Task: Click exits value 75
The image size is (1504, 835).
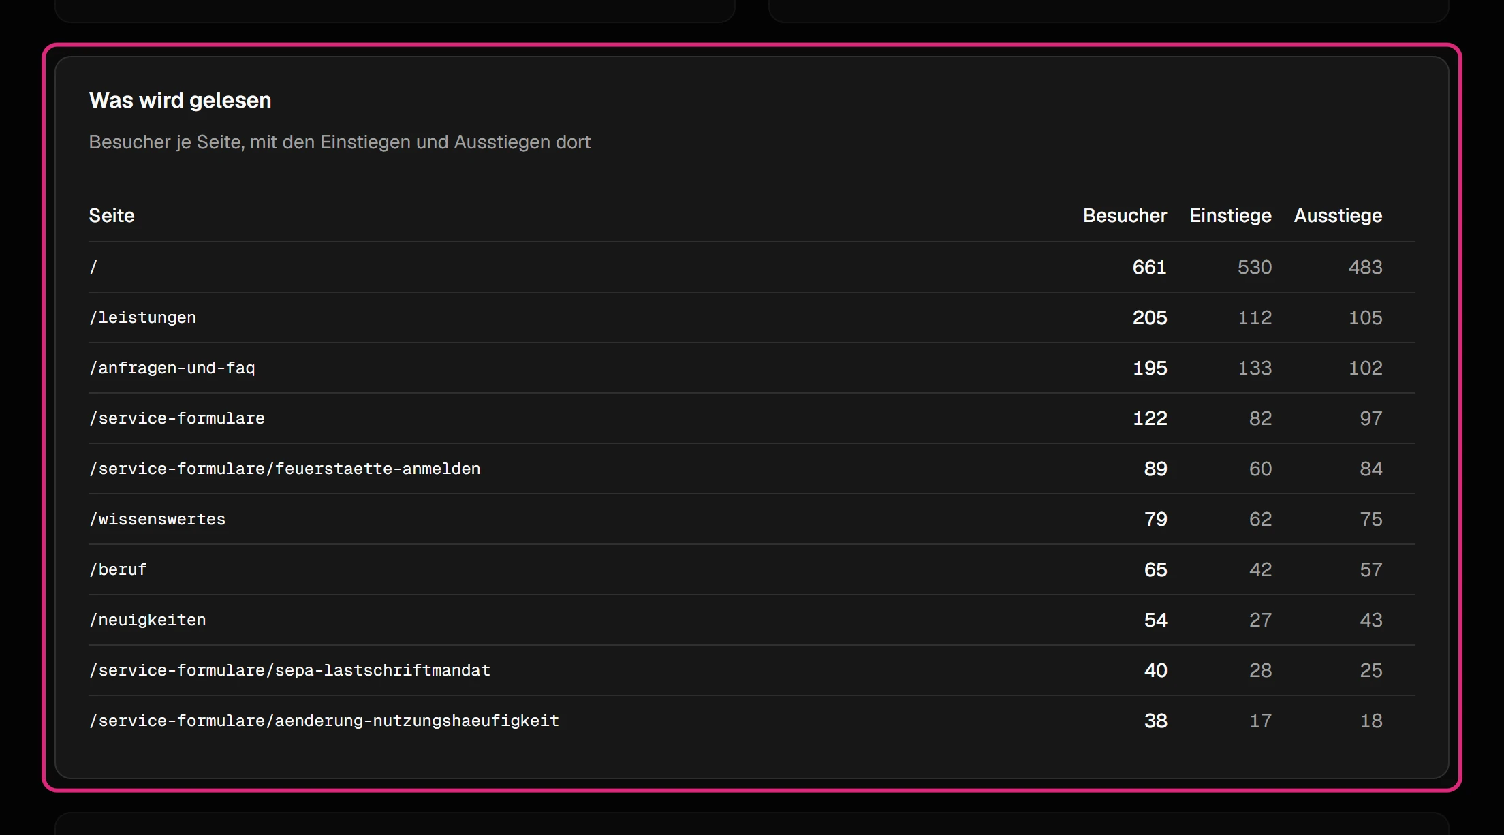Action: tap(1371, 519)
